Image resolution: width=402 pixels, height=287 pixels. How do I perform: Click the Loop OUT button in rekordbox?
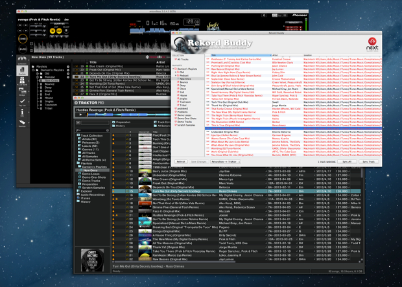pyautogui.click(x=59, y=30)
